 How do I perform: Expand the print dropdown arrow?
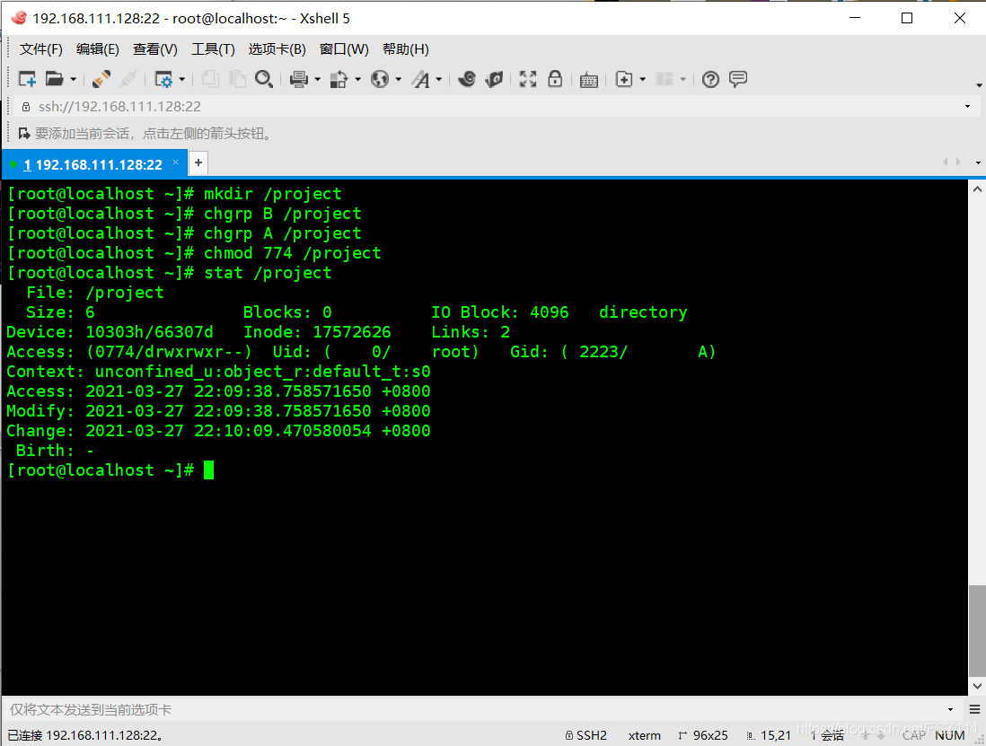coord(318,79)
